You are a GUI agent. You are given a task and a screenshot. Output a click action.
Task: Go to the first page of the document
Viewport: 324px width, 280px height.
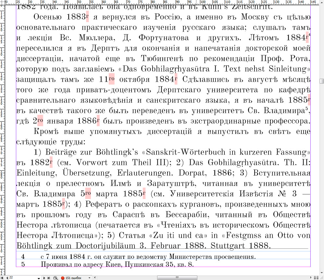point(2,278)
